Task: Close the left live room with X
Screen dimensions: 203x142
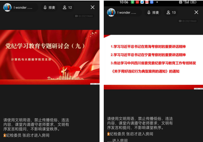Action: pos(92,8)
